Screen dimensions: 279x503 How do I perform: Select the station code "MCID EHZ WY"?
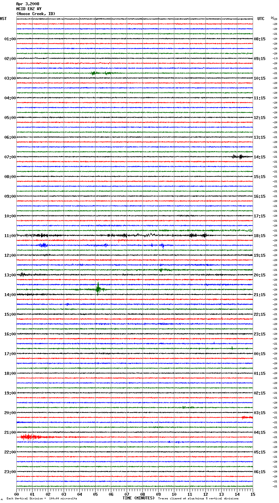(x=29, y=9)
